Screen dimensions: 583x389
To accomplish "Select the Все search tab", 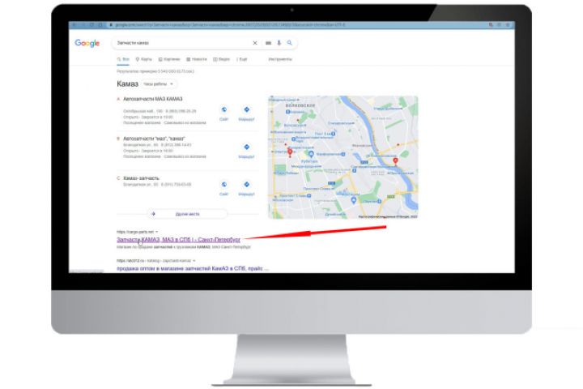I will (x=123, y=59).
